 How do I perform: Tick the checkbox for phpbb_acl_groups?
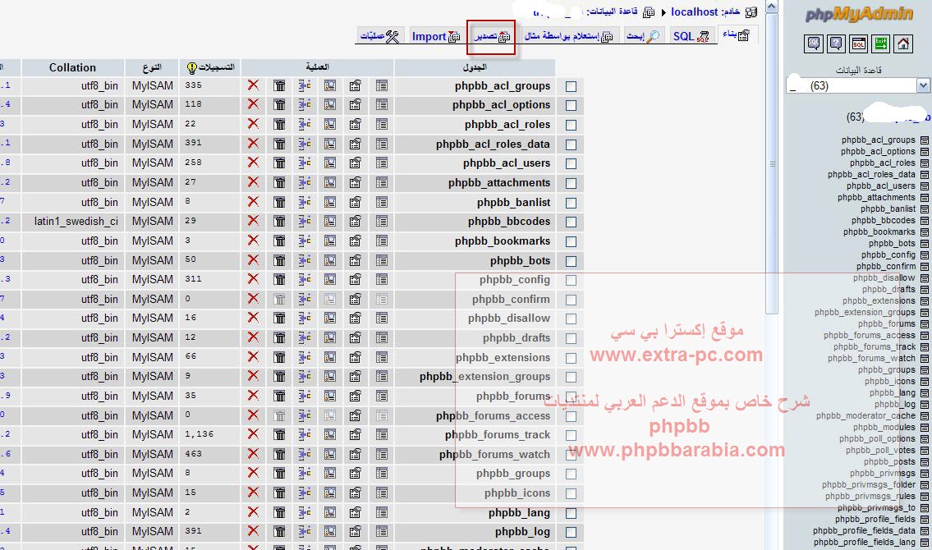click(x=572, y=87)
